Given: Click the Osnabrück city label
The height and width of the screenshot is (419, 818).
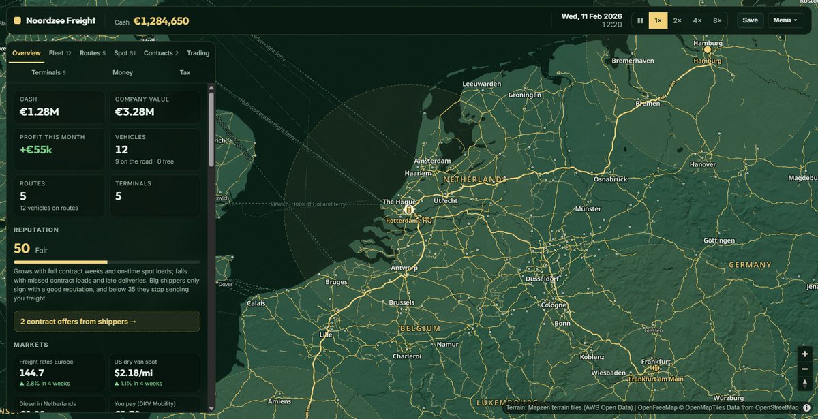Looking at the screenshot, I should [x=609, y=179].
